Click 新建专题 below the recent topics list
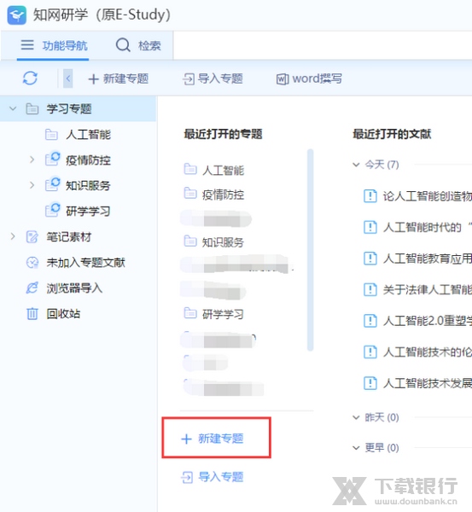This screenshot has width=472, height=512. tap(213, 439)
